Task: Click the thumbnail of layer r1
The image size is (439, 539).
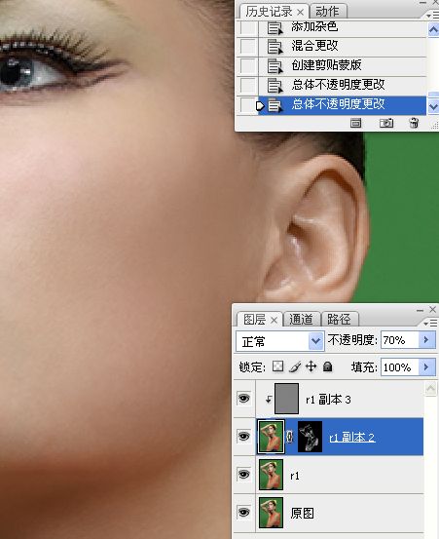Action: coord(271,475)
